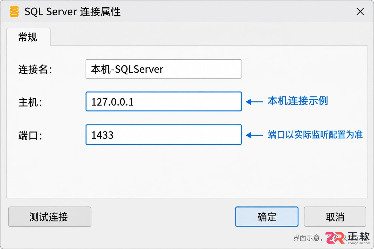This screenshot has width=374, height=249.
Task: Click the 主机 field showing 127.0.0.1
Action: tap(164, 102)
